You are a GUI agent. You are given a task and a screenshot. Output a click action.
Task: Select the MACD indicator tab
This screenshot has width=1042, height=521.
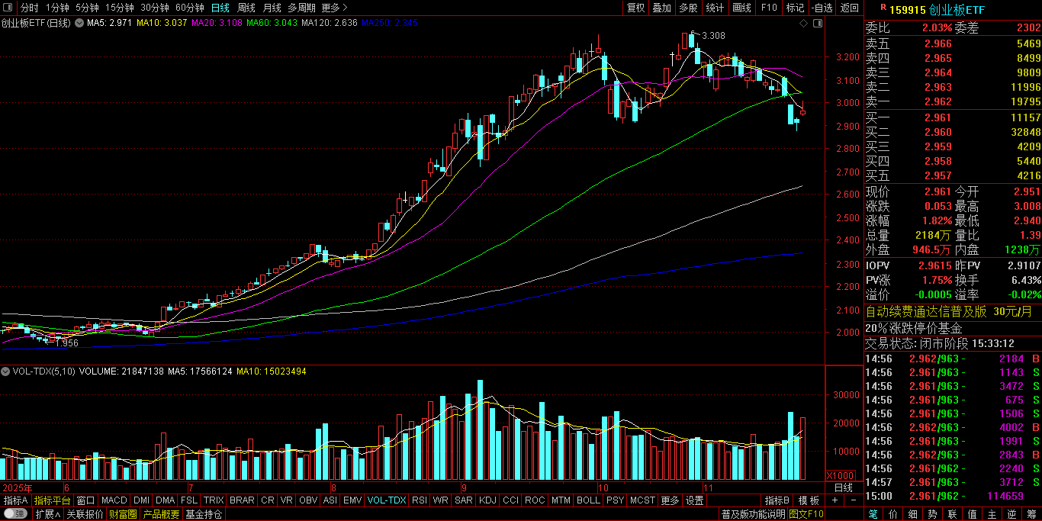point(114,500)
